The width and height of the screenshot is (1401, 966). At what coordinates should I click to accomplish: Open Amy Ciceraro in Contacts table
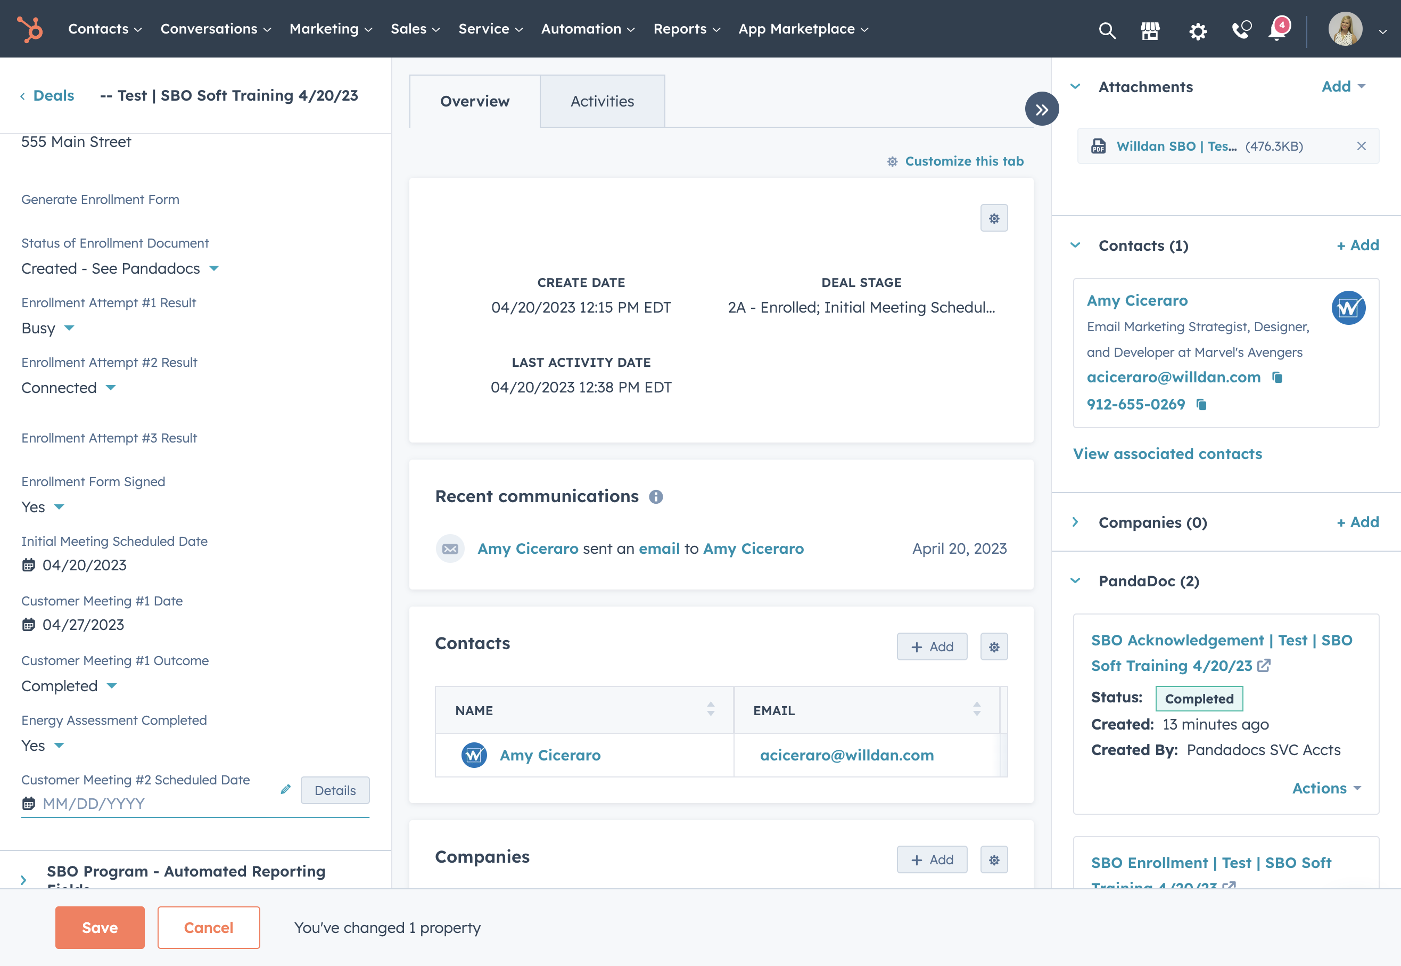tap(550, 755)
